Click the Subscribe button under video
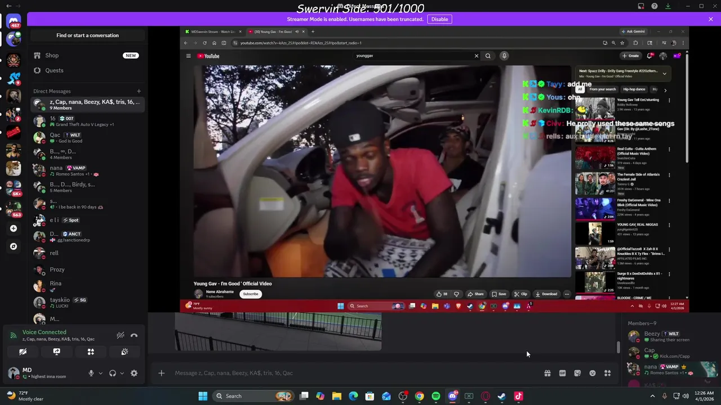 pos(251,294)
